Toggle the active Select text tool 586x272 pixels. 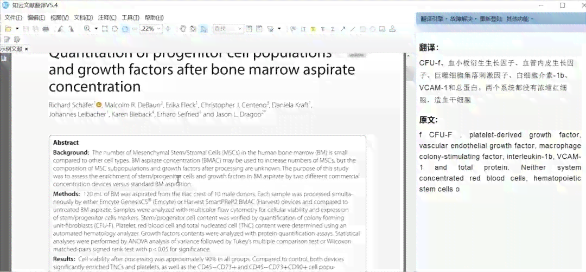click(203, 29)
